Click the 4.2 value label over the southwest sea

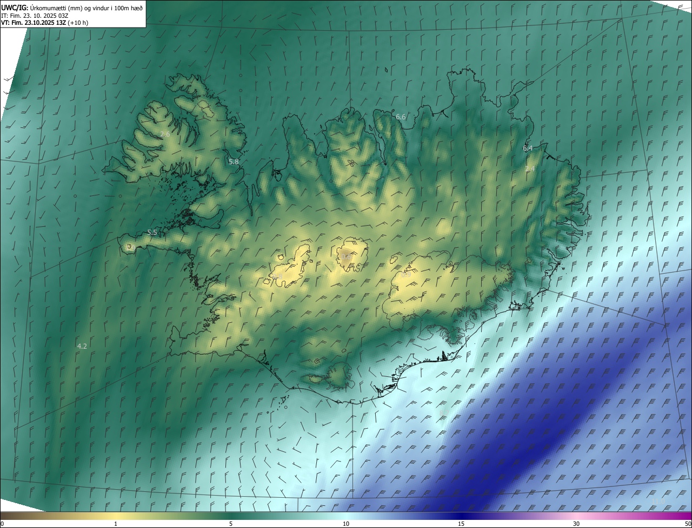tap(82, 346)
